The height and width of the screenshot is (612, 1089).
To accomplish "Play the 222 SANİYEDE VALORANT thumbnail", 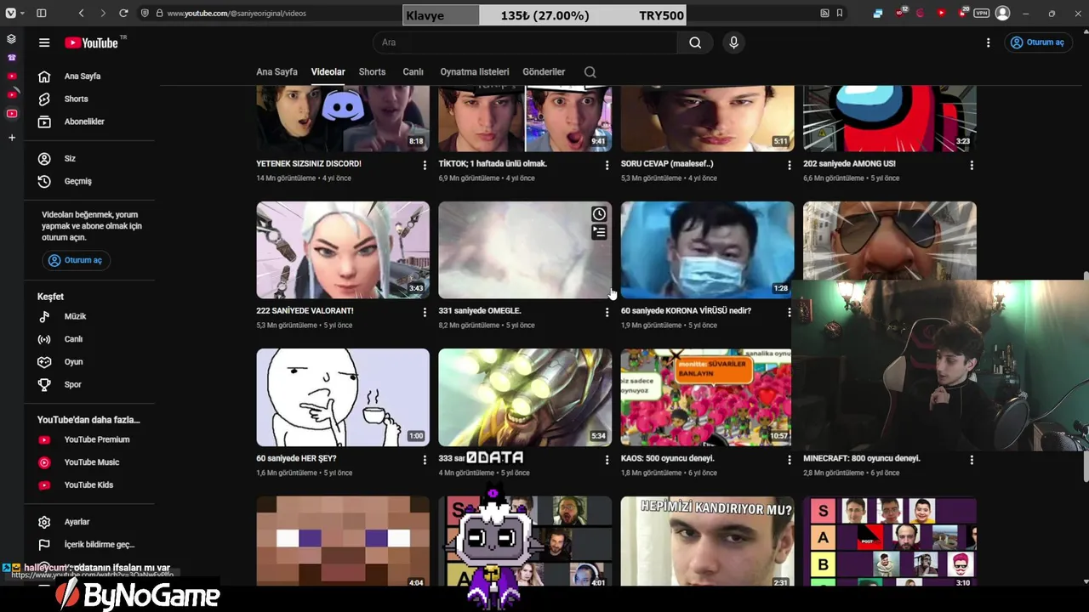I will (x=343, y=250).
